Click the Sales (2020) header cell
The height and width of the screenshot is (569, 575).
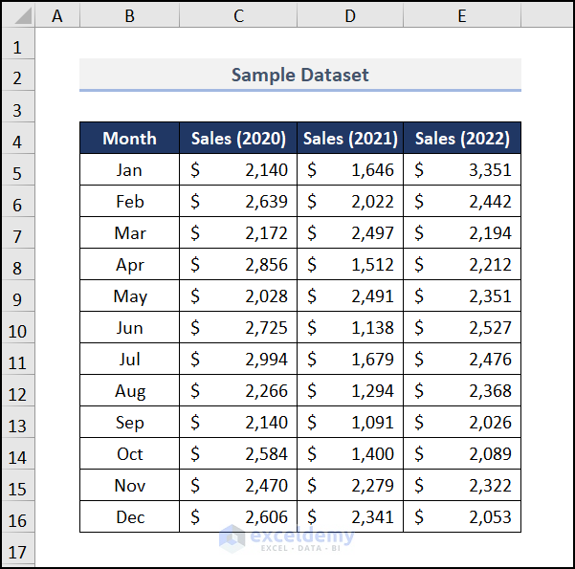(x=238, y=138)
